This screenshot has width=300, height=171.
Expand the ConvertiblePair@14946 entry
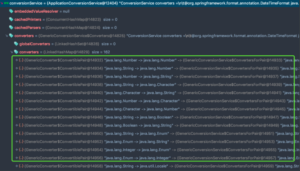(x=17, y=117)
